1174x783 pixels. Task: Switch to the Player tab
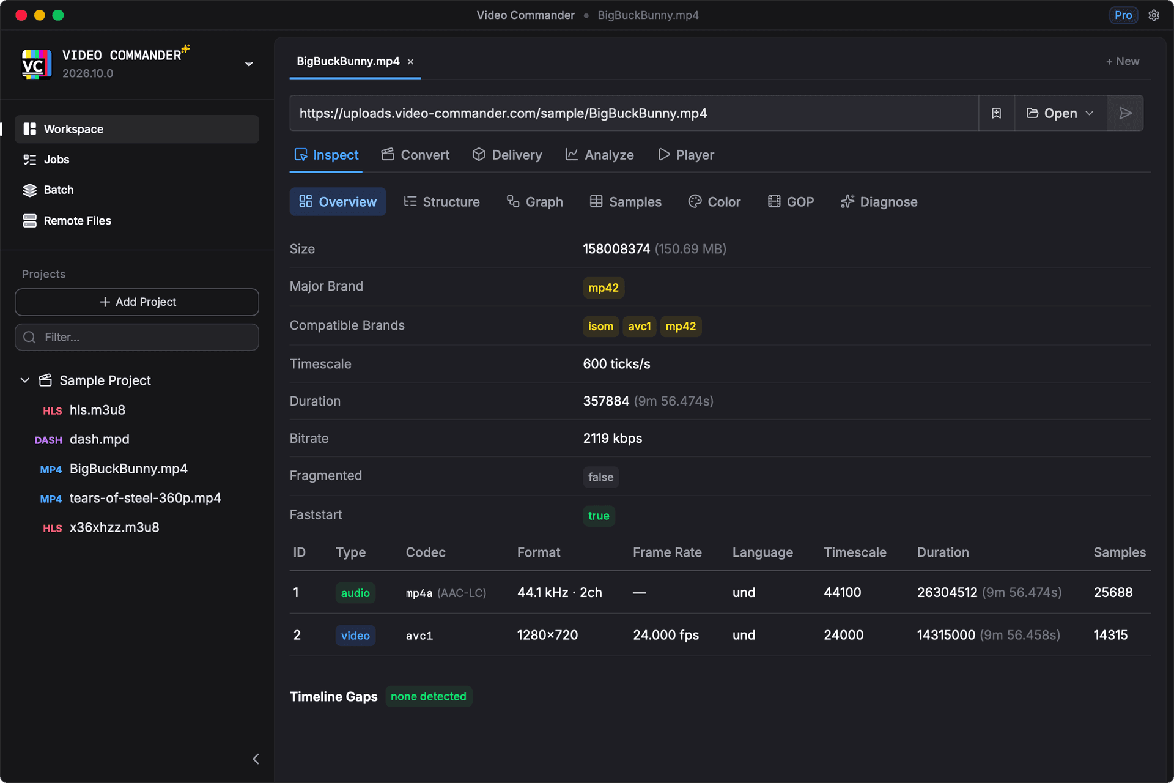tap(686, 155)
